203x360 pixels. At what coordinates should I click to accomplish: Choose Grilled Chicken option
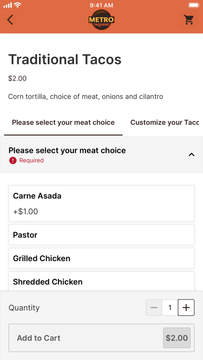102,258
